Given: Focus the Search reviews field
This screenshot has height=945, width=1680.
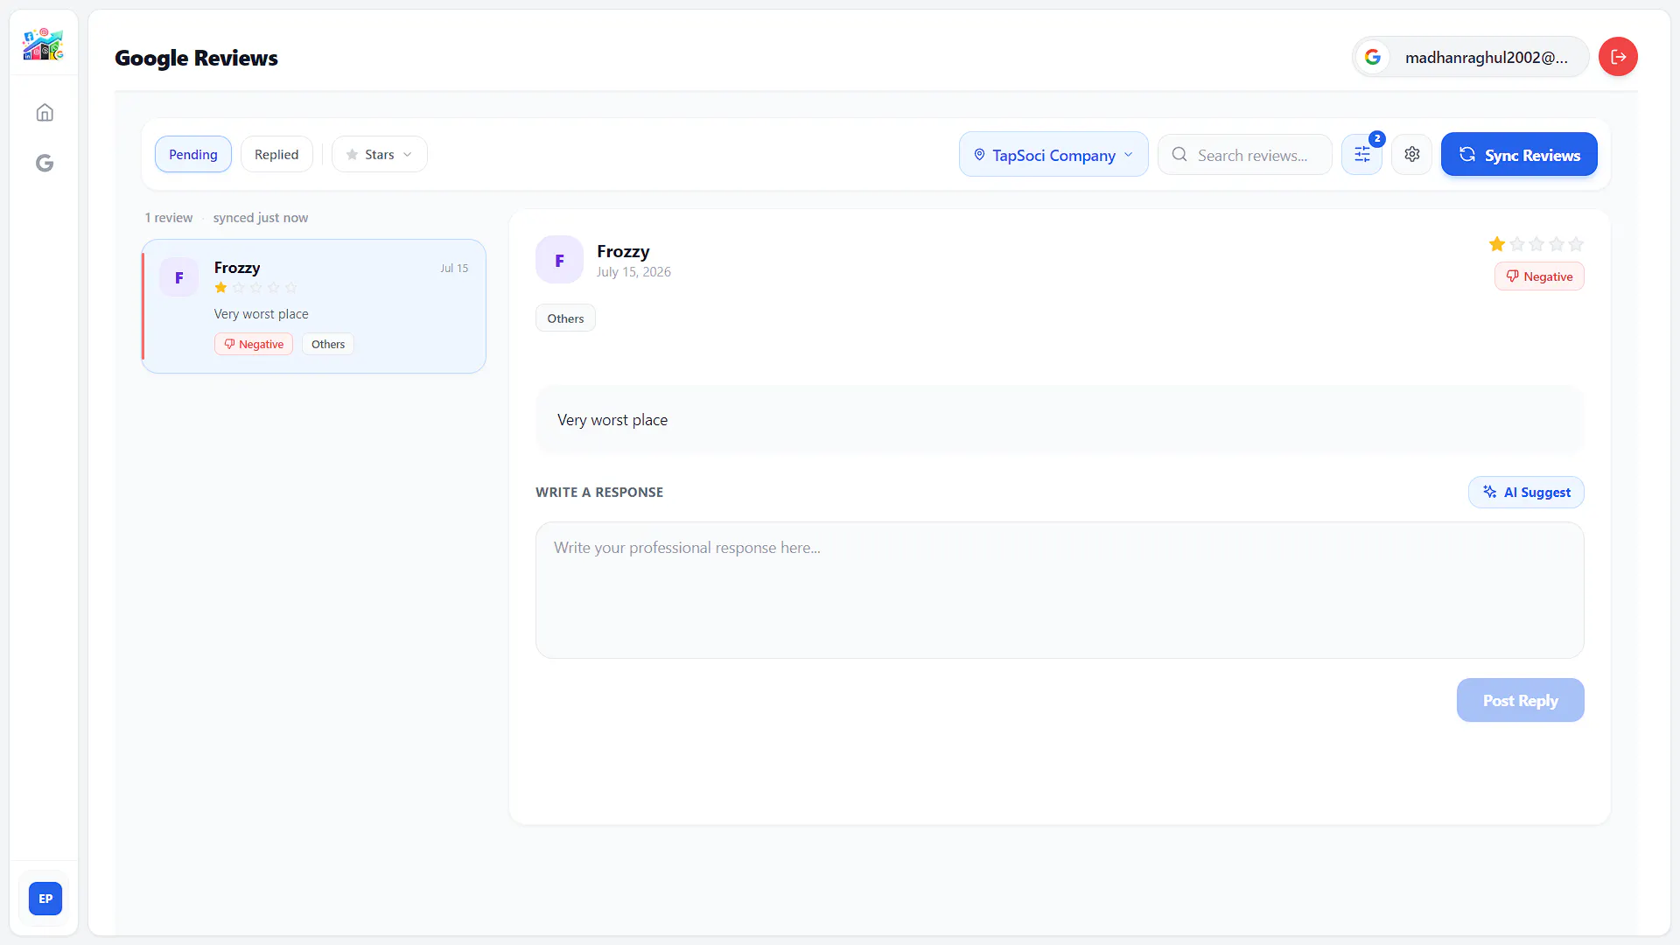Looking at the screenshot, I should pos(1245,155).
